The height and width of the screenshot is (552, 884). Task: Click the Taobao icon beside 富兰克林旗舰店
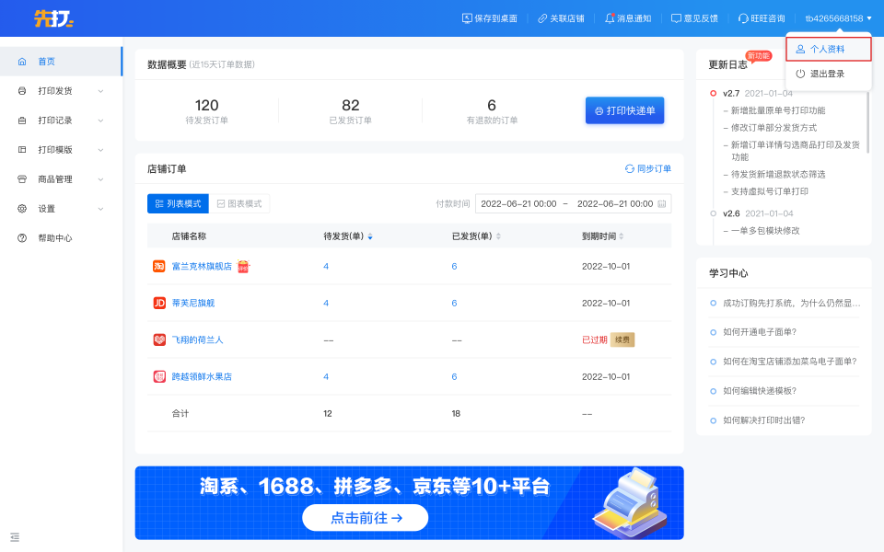tap(159, 266)
